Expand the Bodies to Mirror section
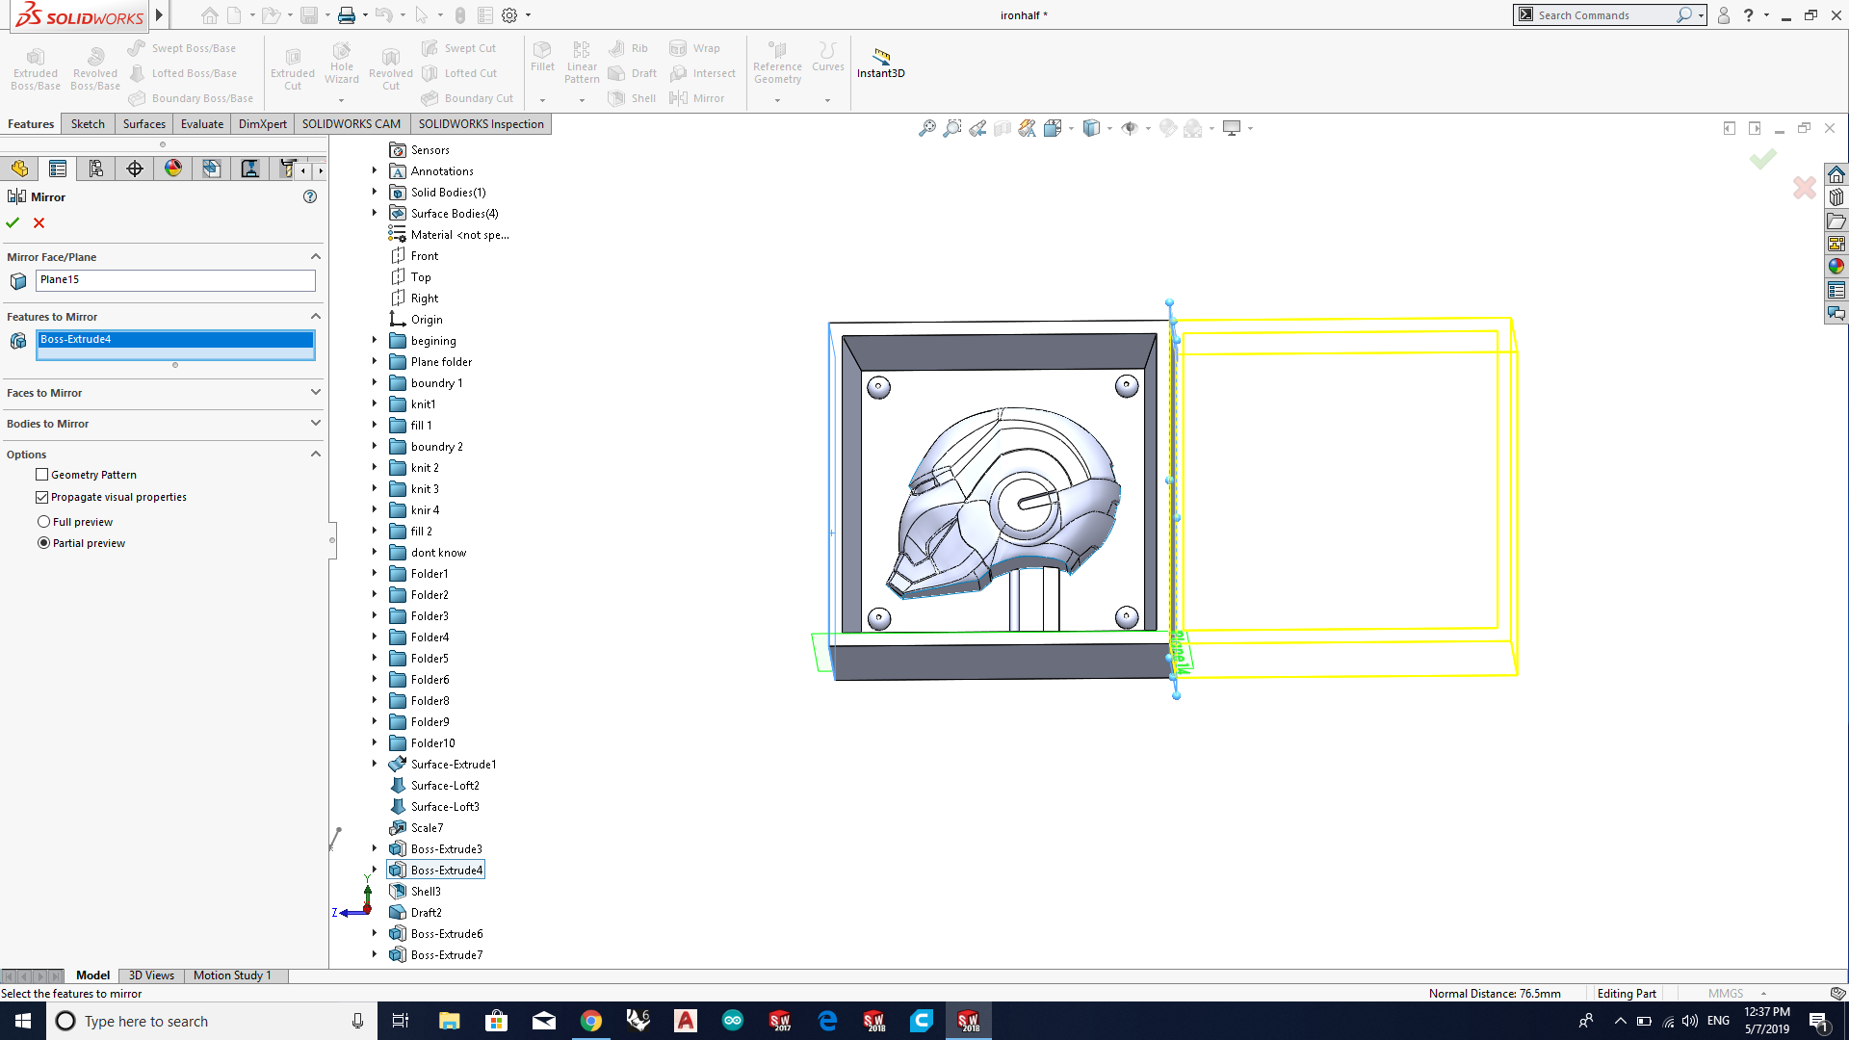Image resolution: width=1849 pixels, height=1040 pixels. pyautogui.click(x=315, y=424)
